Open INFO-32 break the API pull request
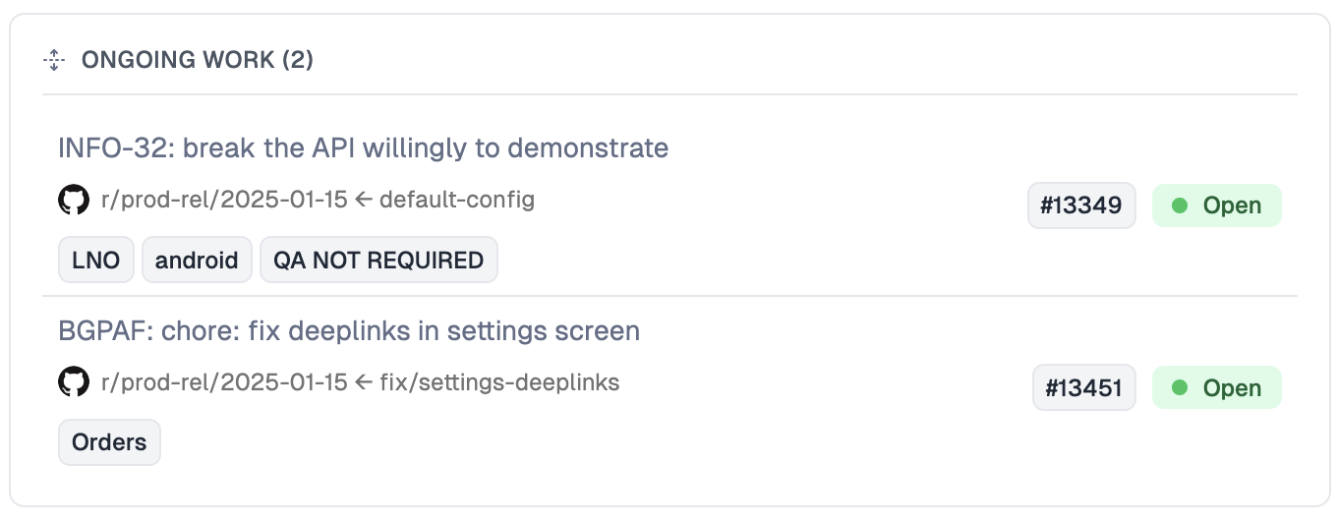 (364, 148)
